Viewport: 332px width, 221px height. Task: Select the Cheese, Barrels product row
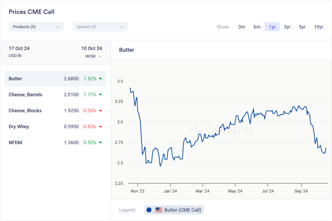55,94
